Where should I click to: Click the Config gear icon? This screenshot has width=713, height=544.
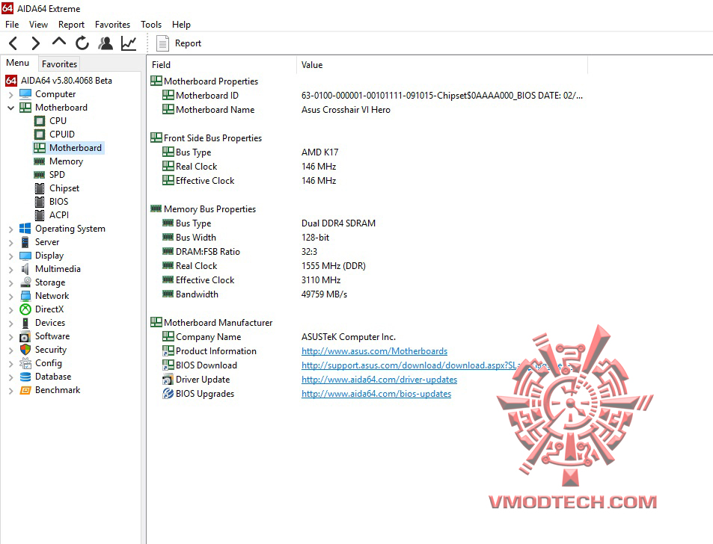(x=25, y=363)
